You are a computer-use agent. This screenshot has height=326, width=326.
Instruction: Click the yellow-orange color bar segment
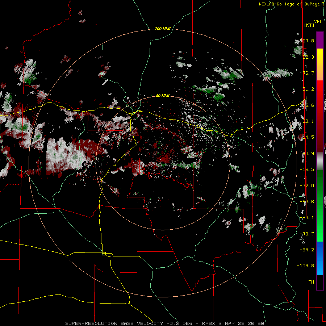click(x=320, y=64)
